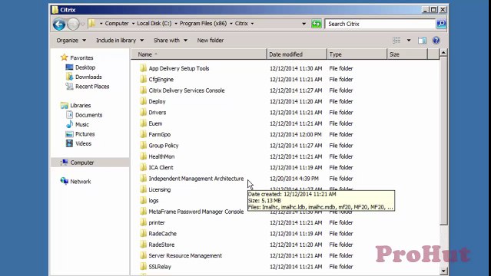This screenshot has height=276, width=491.
Task: Select the RadeStore folder icon
Action: point(143,245)
